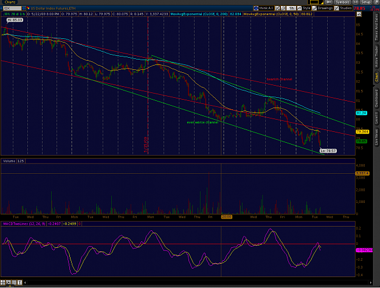Open the Dashboard side tab
The width and height of the screenshot is (380, 288).
click(x=376, y=98)
